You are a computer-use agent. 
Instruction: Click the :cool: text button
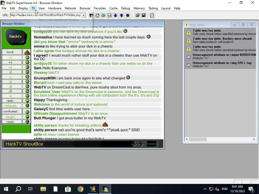[x=12, y=122]
